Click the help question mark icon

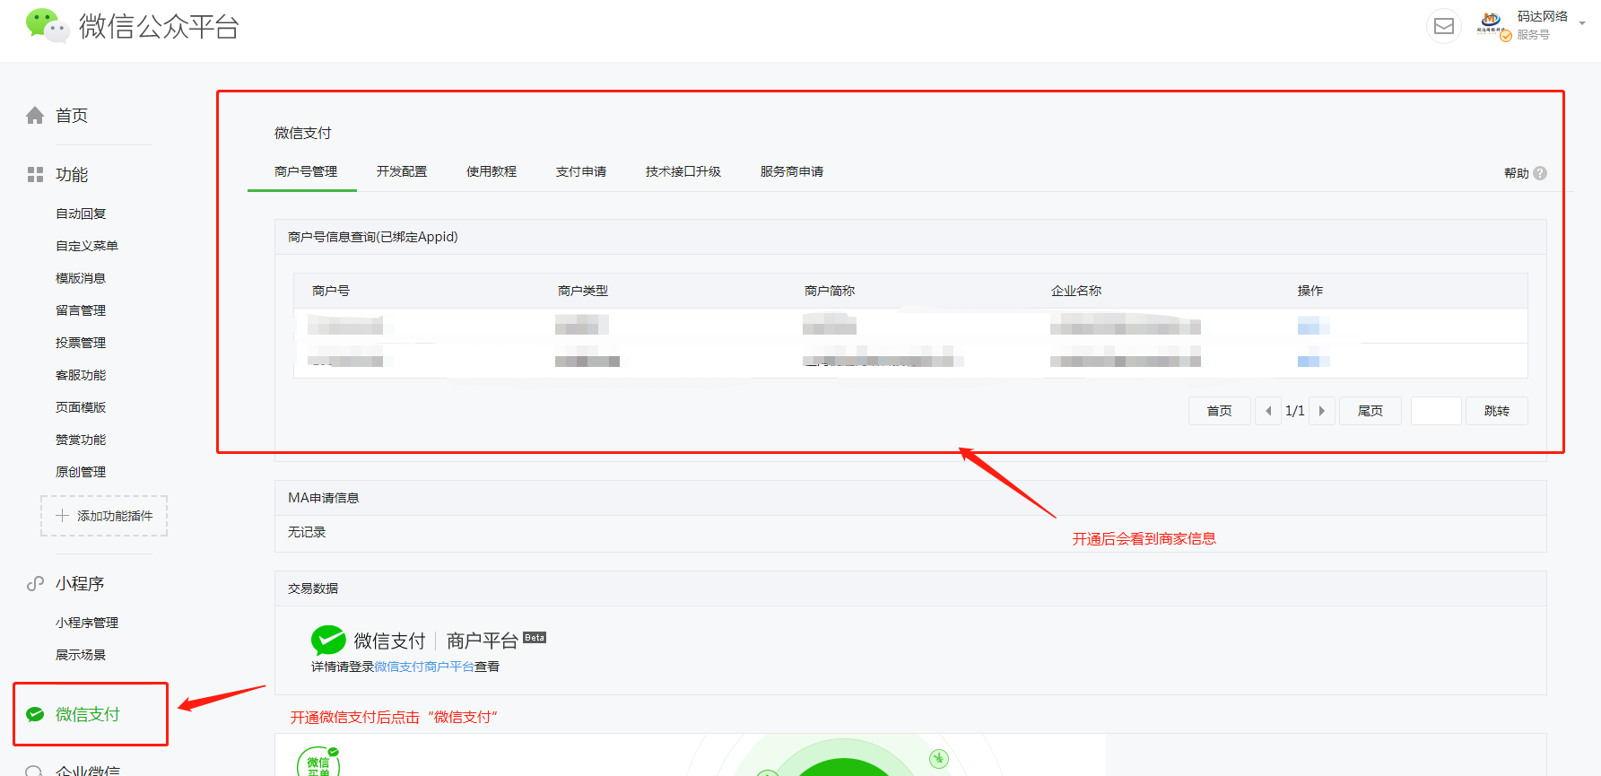coord(1540,173)
